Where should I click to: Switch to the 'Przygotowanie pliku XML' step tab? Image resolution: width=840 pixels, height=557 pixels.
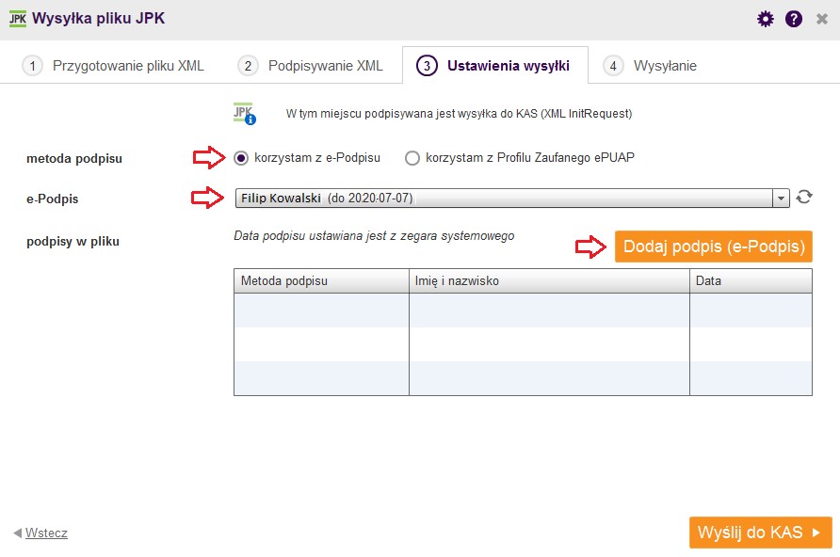[113, 66]
